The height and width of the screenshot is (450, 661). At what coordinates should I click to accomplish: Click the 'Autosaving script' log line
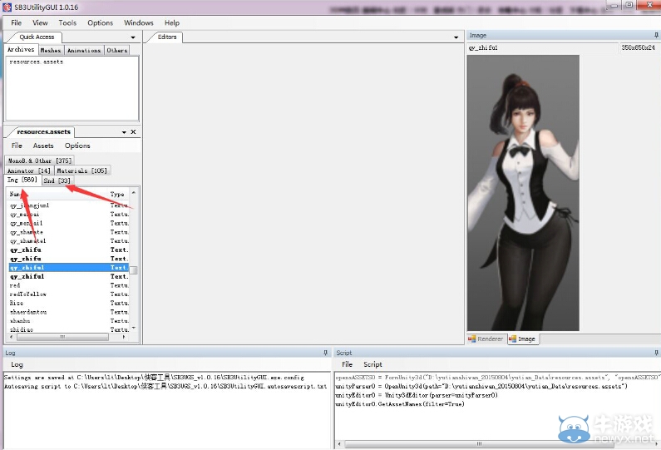click(165, 386)
